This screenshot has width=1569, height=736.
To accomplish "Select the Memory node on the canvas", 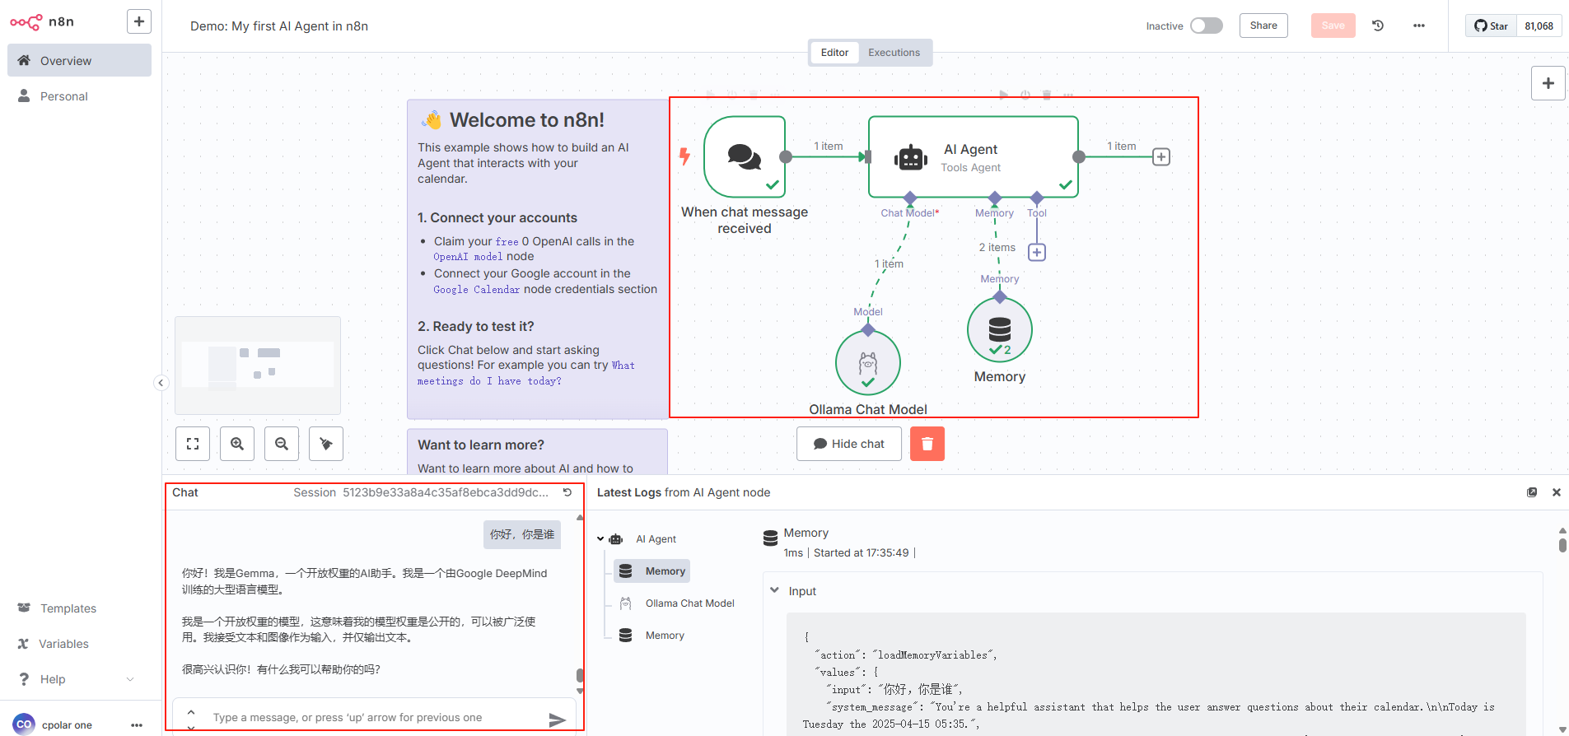I will (1000, 329).
